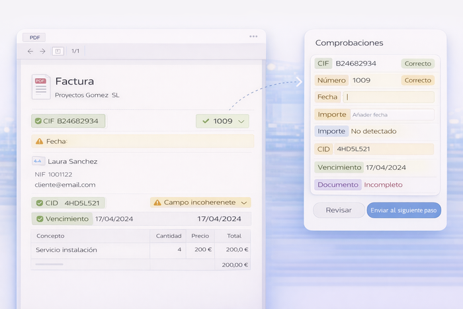Click Enviar al siguiente paso button
The width and height of the screenshot is (463, 309).
[403, 210]
